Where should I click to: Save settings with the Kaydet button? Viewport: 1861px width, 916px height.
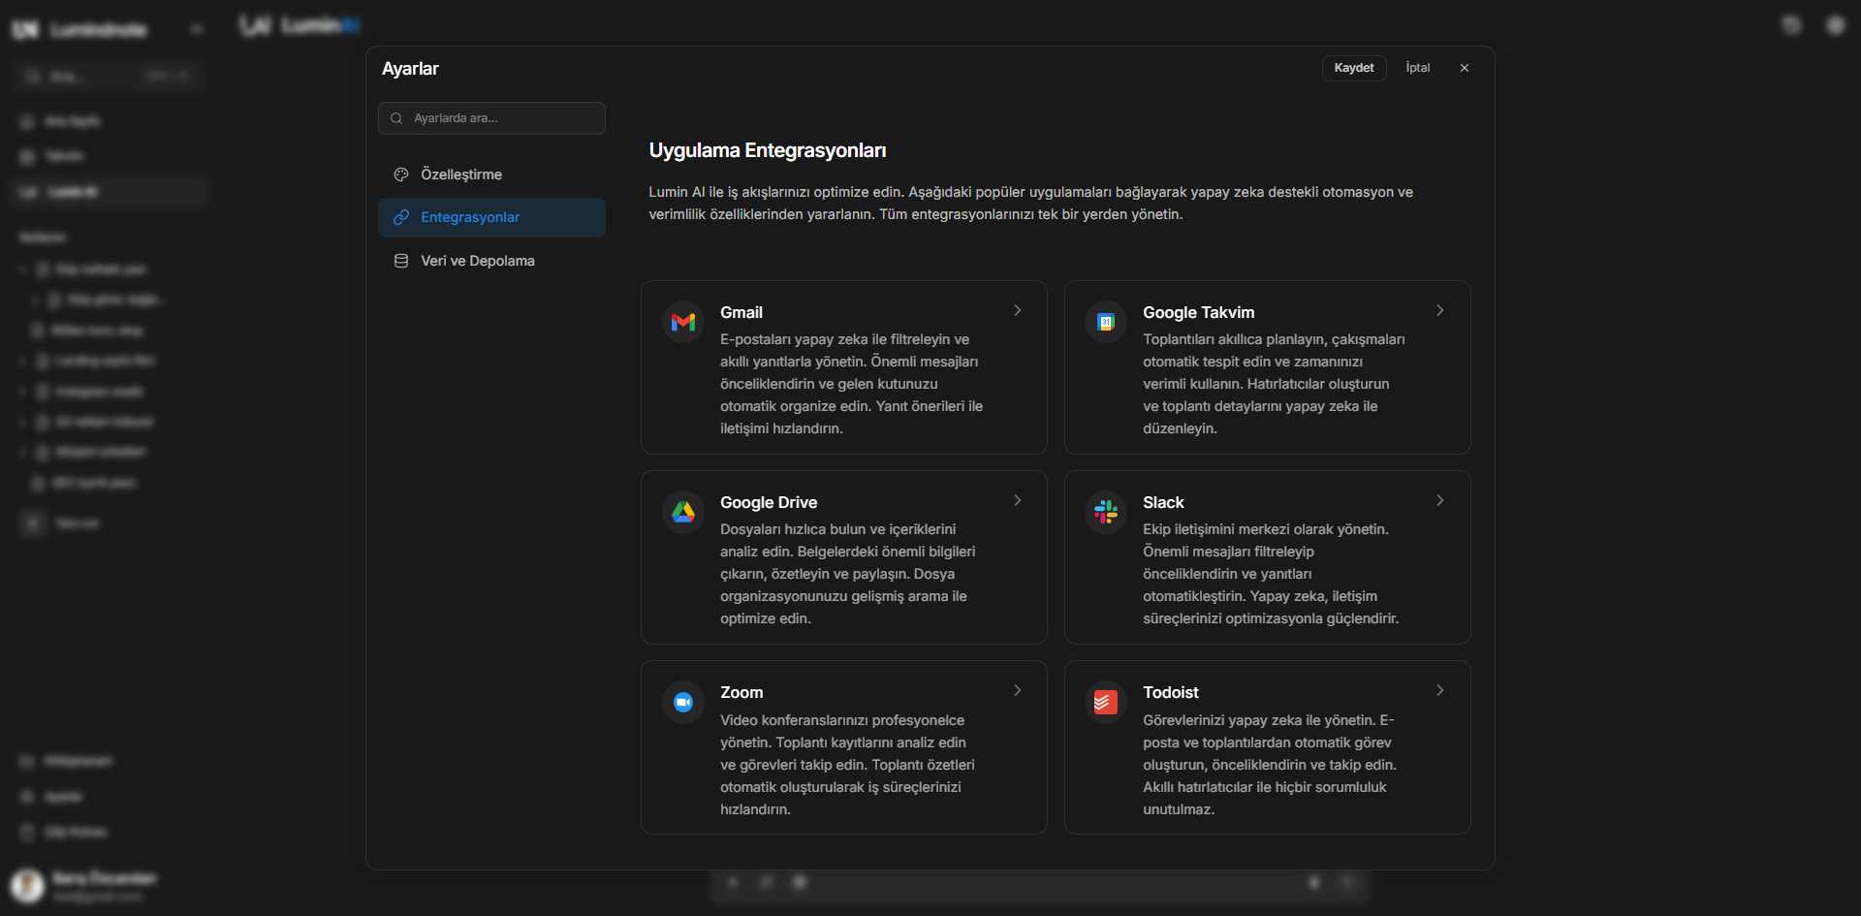(x=1354, y=68)
